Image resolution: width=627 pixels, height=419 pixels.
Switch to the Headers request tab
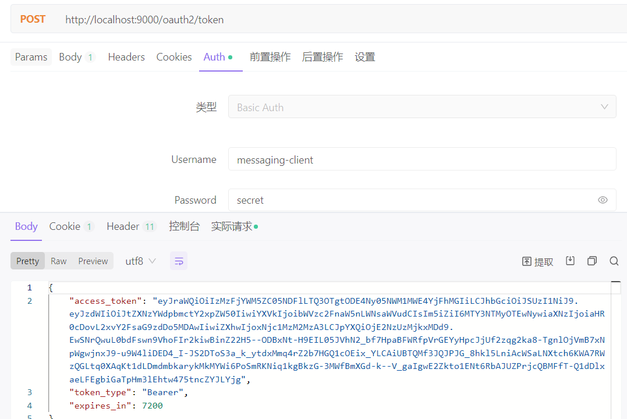(x=126, y=57)
